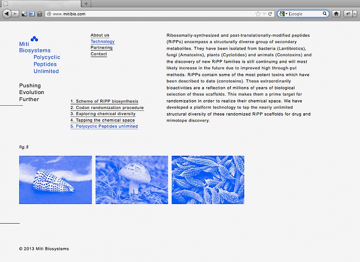Click the Miti Biosystems three-dot logo

click(x=34, y=39)
